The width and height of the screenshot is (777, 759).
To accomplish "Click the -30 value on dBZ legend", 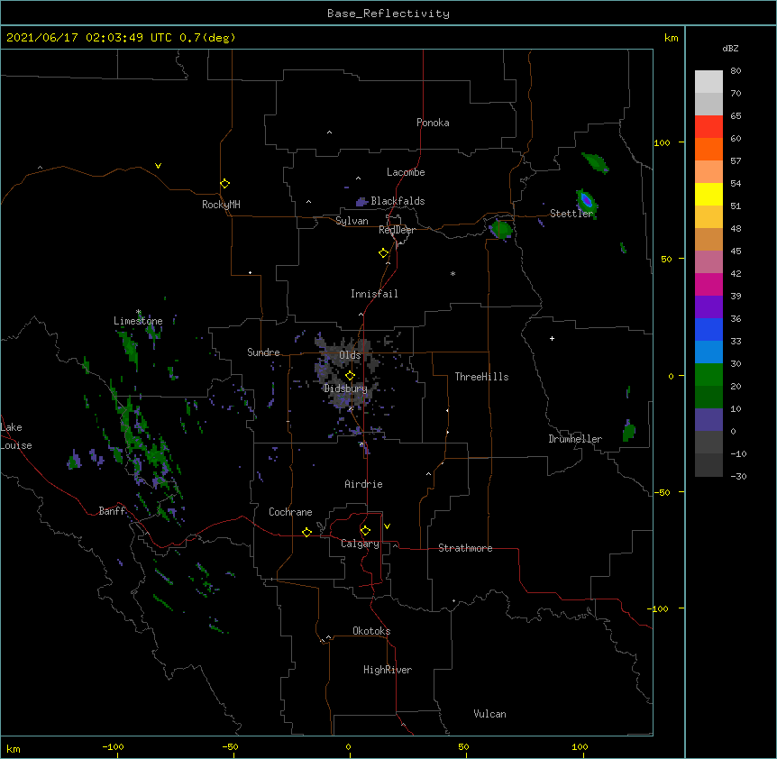I will [x=738, y=476].
